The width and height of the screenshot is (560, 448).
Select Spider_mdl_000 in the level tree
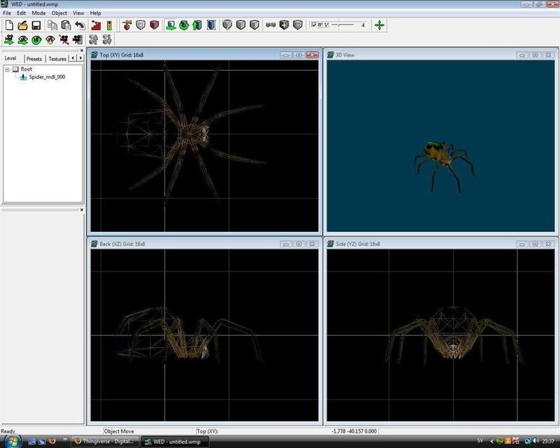(46, 77)
